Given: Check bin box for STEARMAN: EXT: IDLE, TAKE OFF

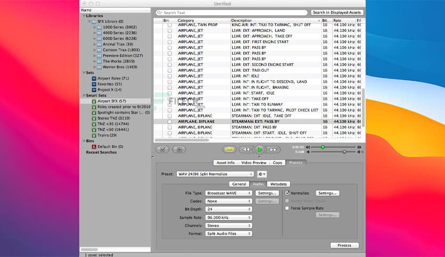Looking at the screenshot, I should click(170, 116).
